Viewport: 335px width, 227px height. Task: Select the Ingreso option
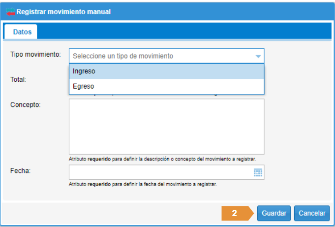(x=166, y=71)
